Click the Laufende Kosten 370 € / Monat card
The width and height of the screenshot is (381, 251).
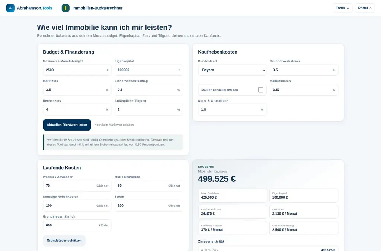(233, 228)
